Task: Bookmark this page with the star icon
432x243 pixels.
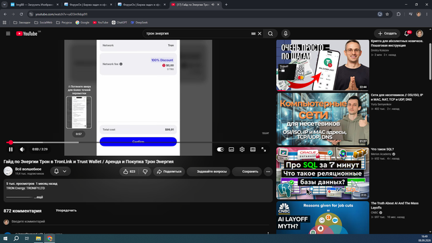Action: coord(387,14)
